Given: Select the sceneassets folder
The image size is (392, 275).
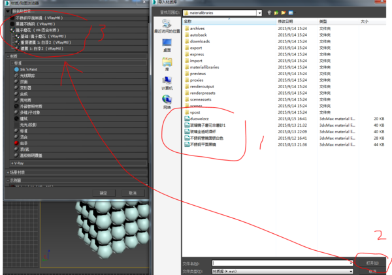Looking at the screenshot, I should tap(198, 99).
